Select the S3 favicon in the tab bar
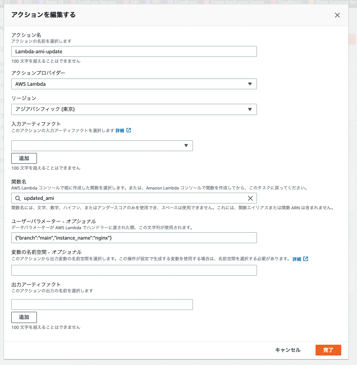This screenshot has width=357, height=365. click(x=2, y=2)
